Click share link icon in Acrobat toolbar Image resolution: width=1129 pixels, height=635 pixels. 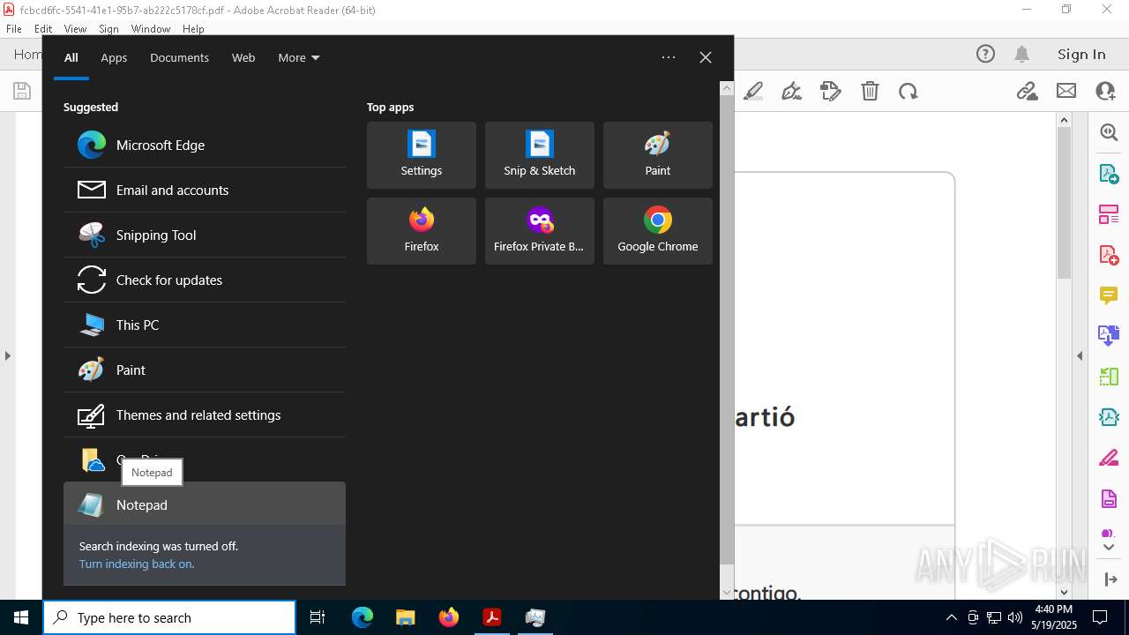point(1027,91)
